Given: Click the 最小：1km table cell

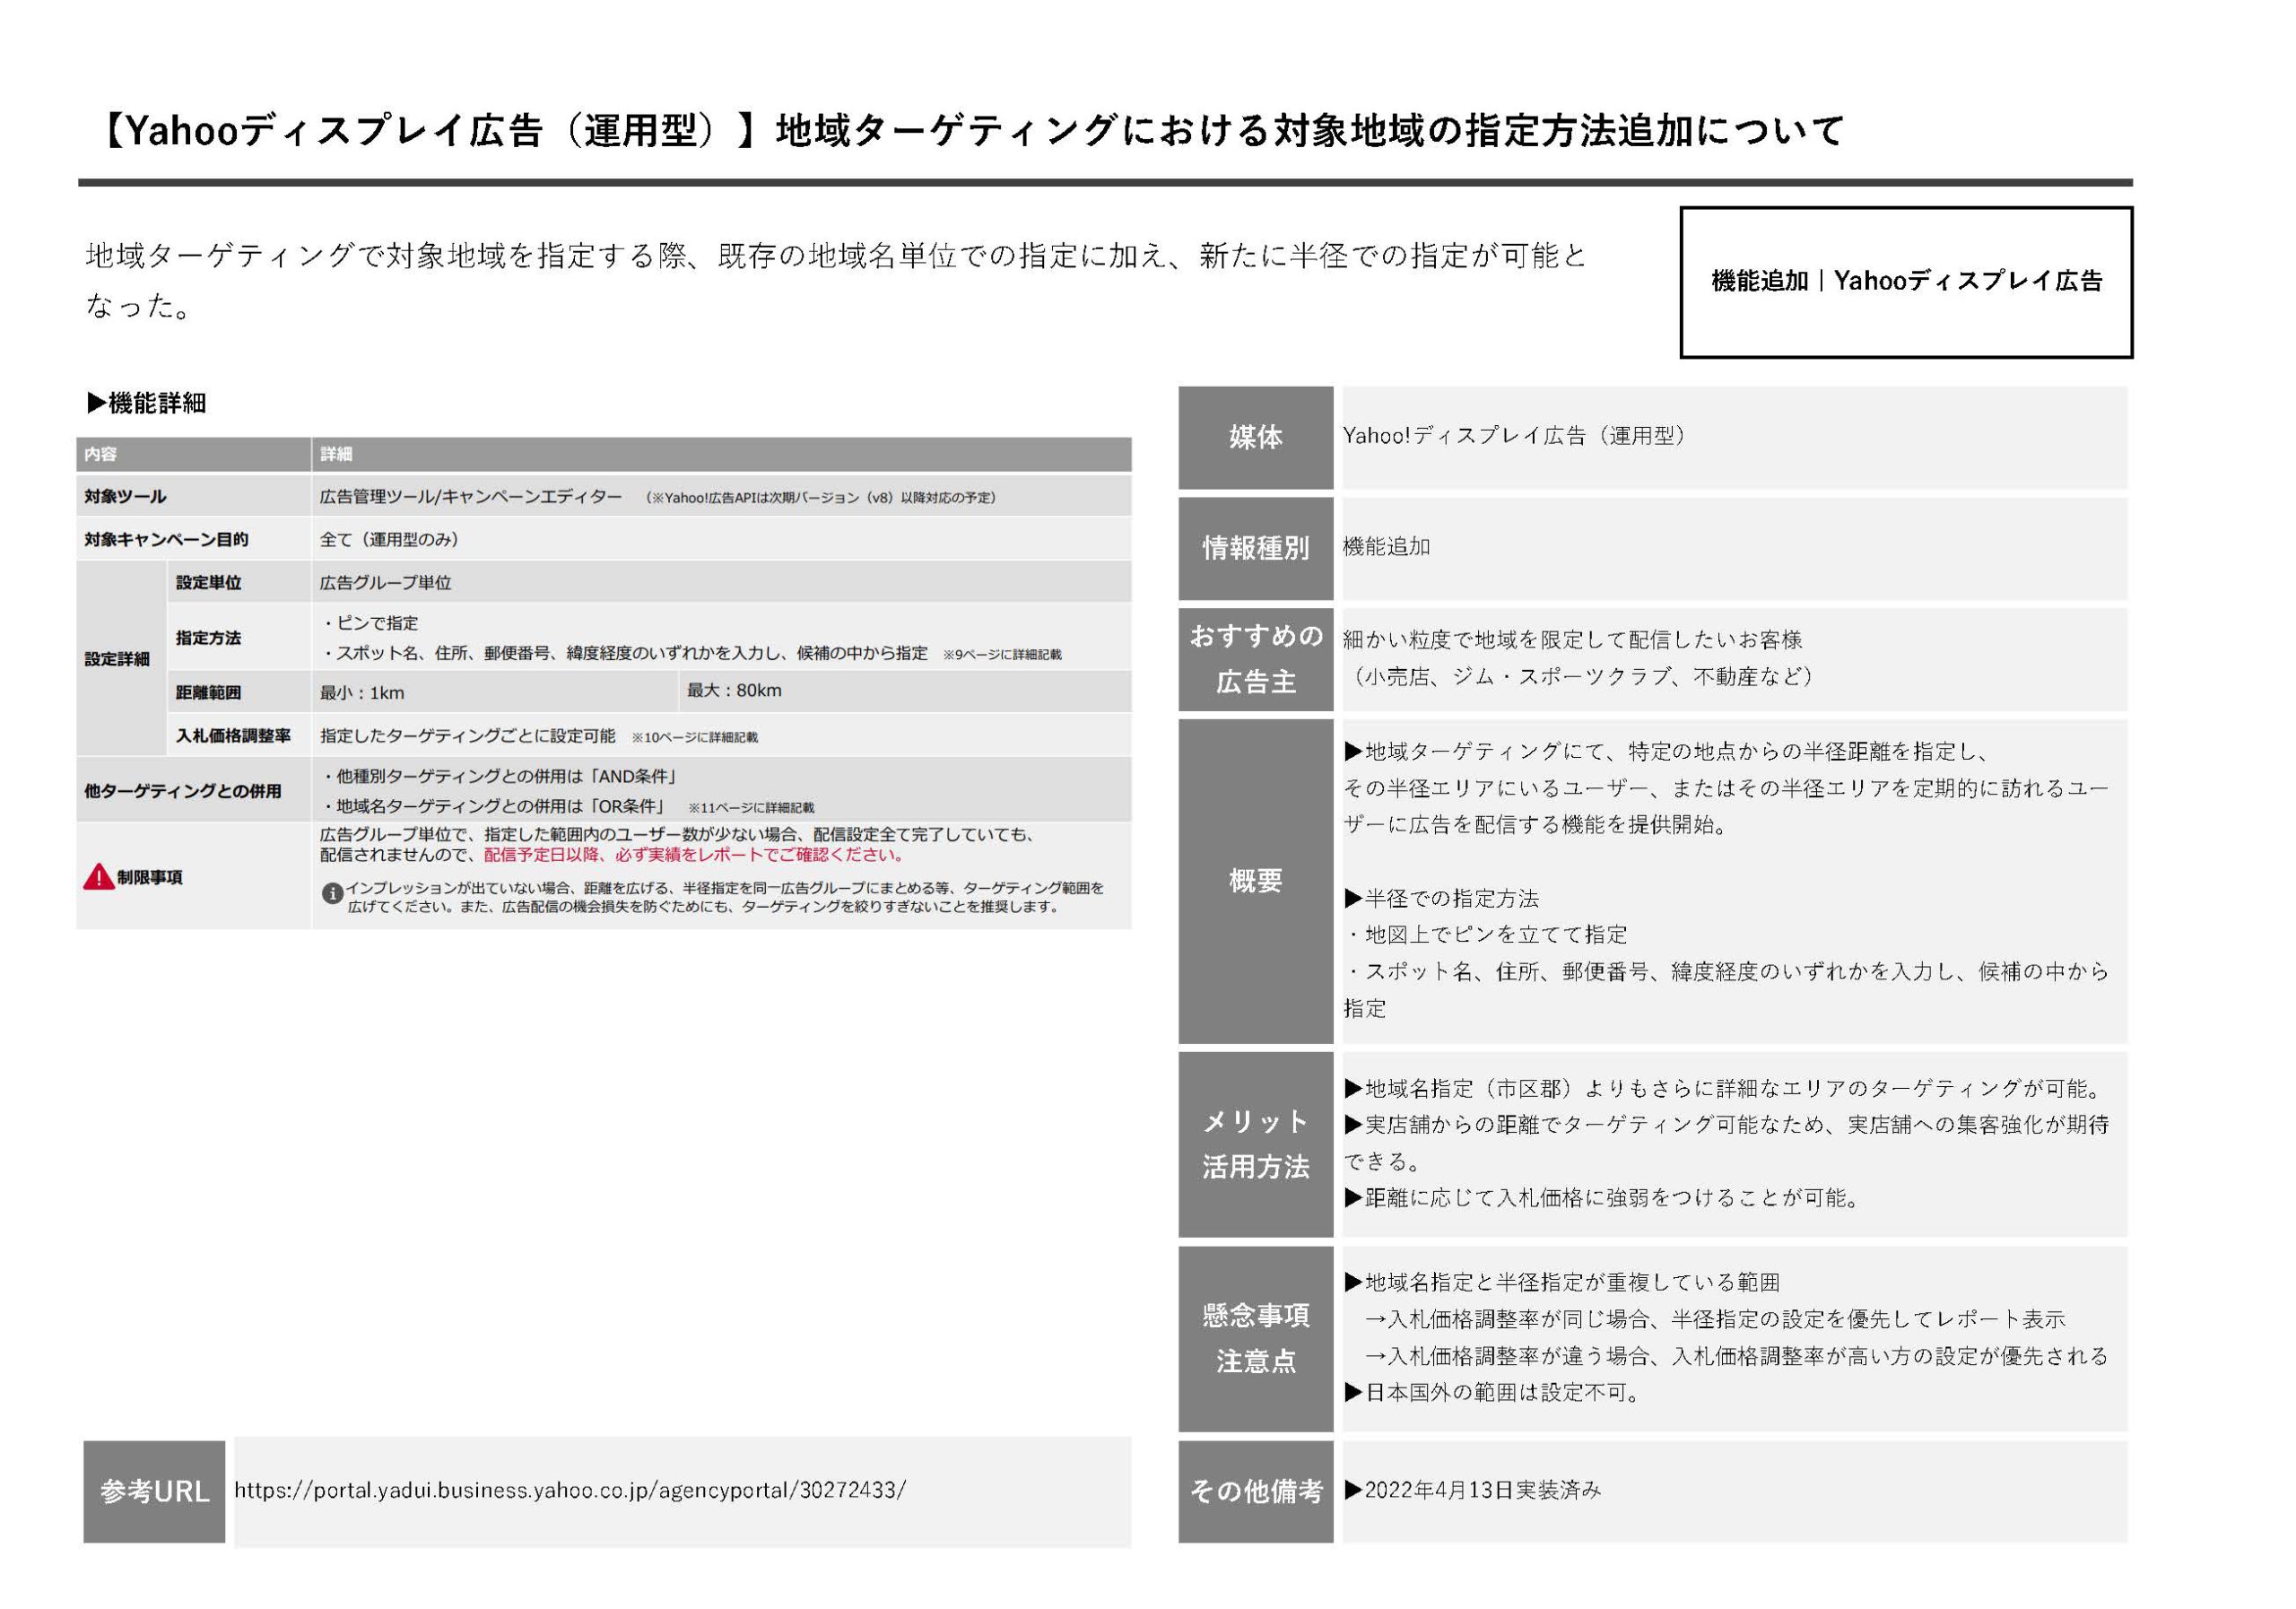Looking at the screenshot, I should pos(362,692).
